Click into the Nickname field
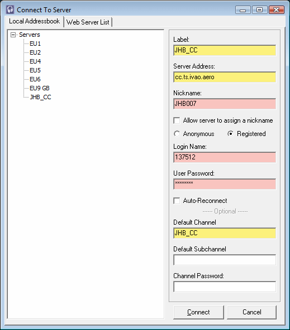 (x=225, y=104)
